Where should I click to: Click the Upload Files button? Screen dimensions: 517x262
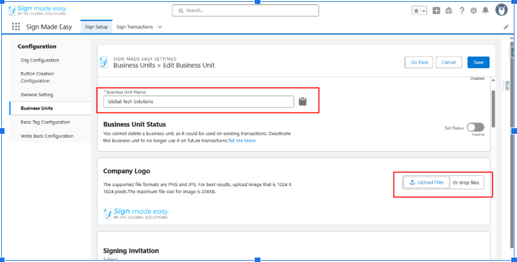click(x=426, y=182)
